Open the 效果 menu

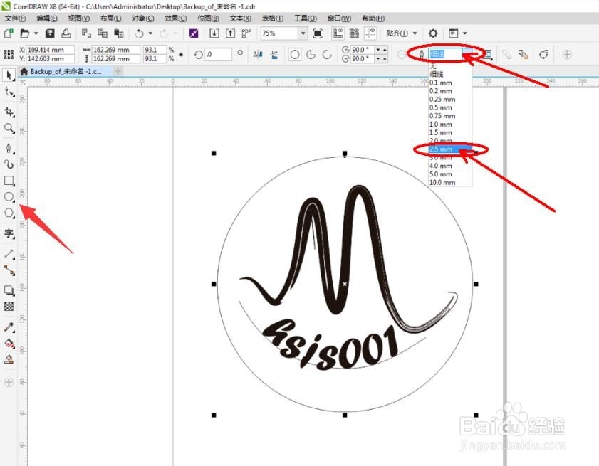click(176, 18)
